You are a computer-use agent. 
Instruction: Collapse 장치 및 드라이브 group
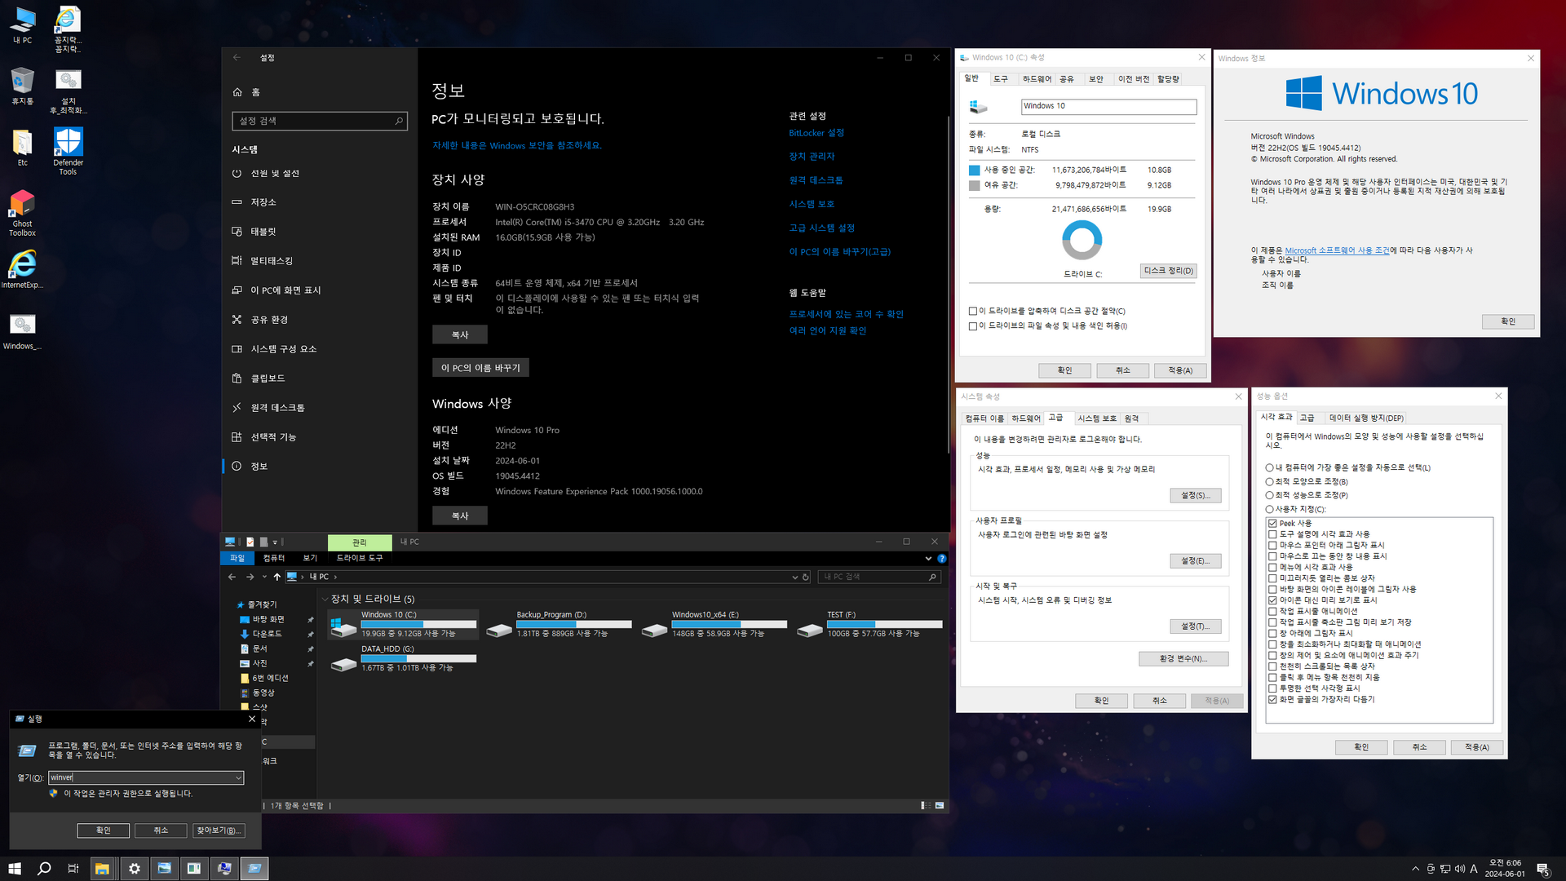click(x=325, y=599)
